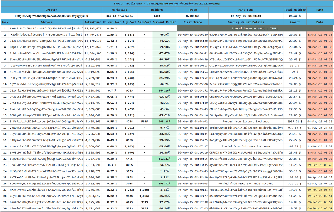Click the 205.28% profit cell
The width and height of the screenshot is (334, 212).
[x=164, y=121]
